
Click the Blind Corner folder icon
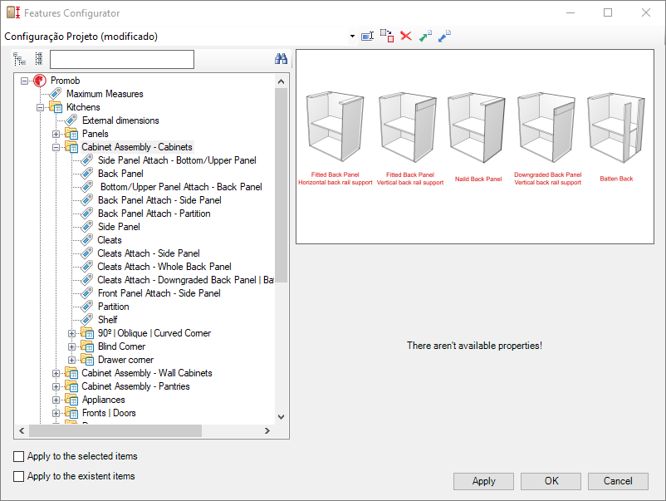(87, 346)
